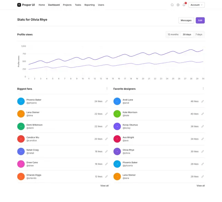The image size is (222, 202).
Task: Edit Ava Wright's row pencil icon
Action: coord(203,139)
